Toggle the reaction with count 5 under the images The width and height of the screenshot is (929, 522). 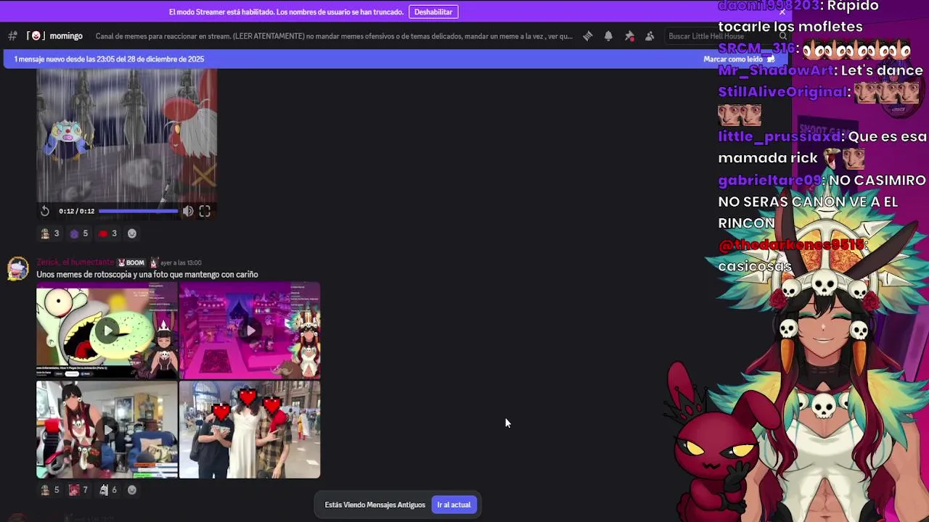tap(50, 490)
